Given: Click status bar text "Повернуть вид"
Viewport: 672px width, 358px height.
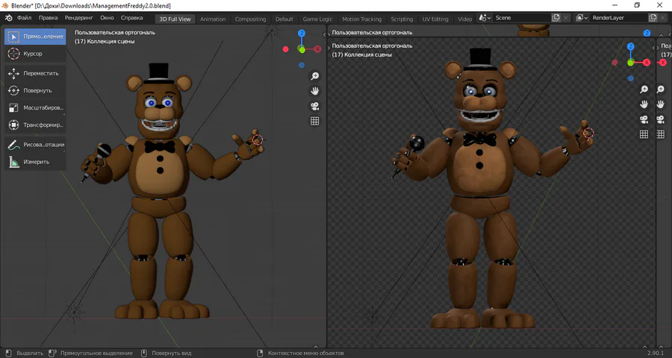Looking at the screenshot, I should 172,354.
